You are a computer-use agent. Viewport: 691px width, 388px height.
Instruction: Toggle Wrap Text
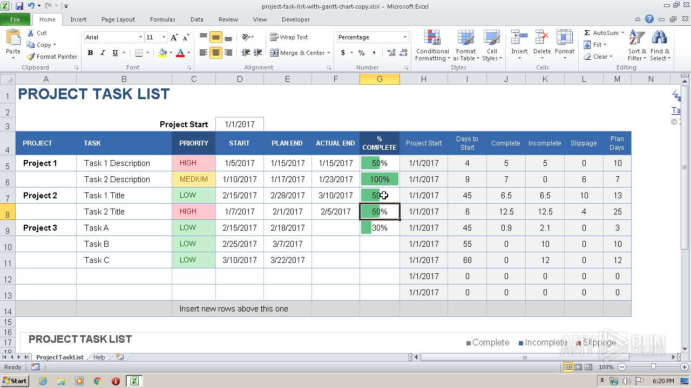[x=289, y=37]
